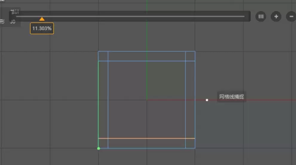Image resolution: width=296 pixels, height=165 pixels.
Task: Click the gray progress track
Action: pyautogui.click(x=130, y=16)
